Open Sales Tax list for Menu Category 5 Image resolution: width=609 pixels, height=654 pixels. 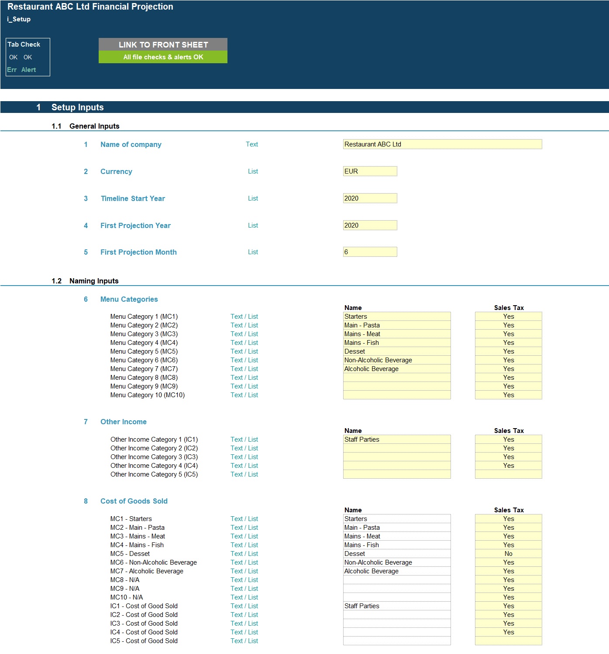(509, 351)
